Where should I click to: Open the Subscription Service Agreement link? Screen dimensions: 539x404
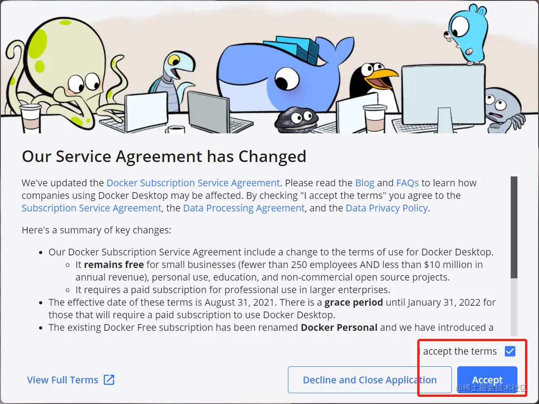pos(91,208)
